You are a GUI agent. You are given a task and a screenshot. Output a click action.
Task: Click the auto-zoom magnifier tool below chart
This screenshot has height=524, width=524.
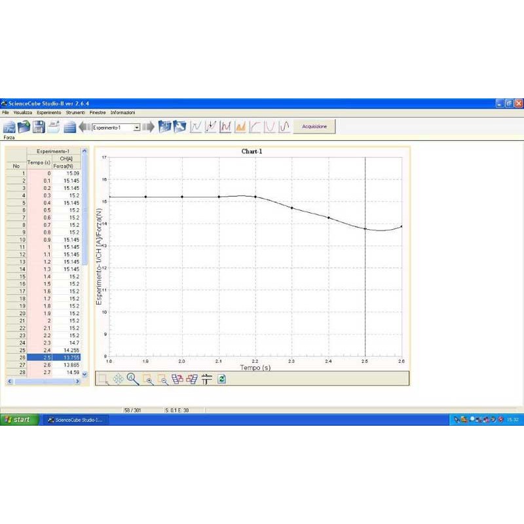(133, 379)
